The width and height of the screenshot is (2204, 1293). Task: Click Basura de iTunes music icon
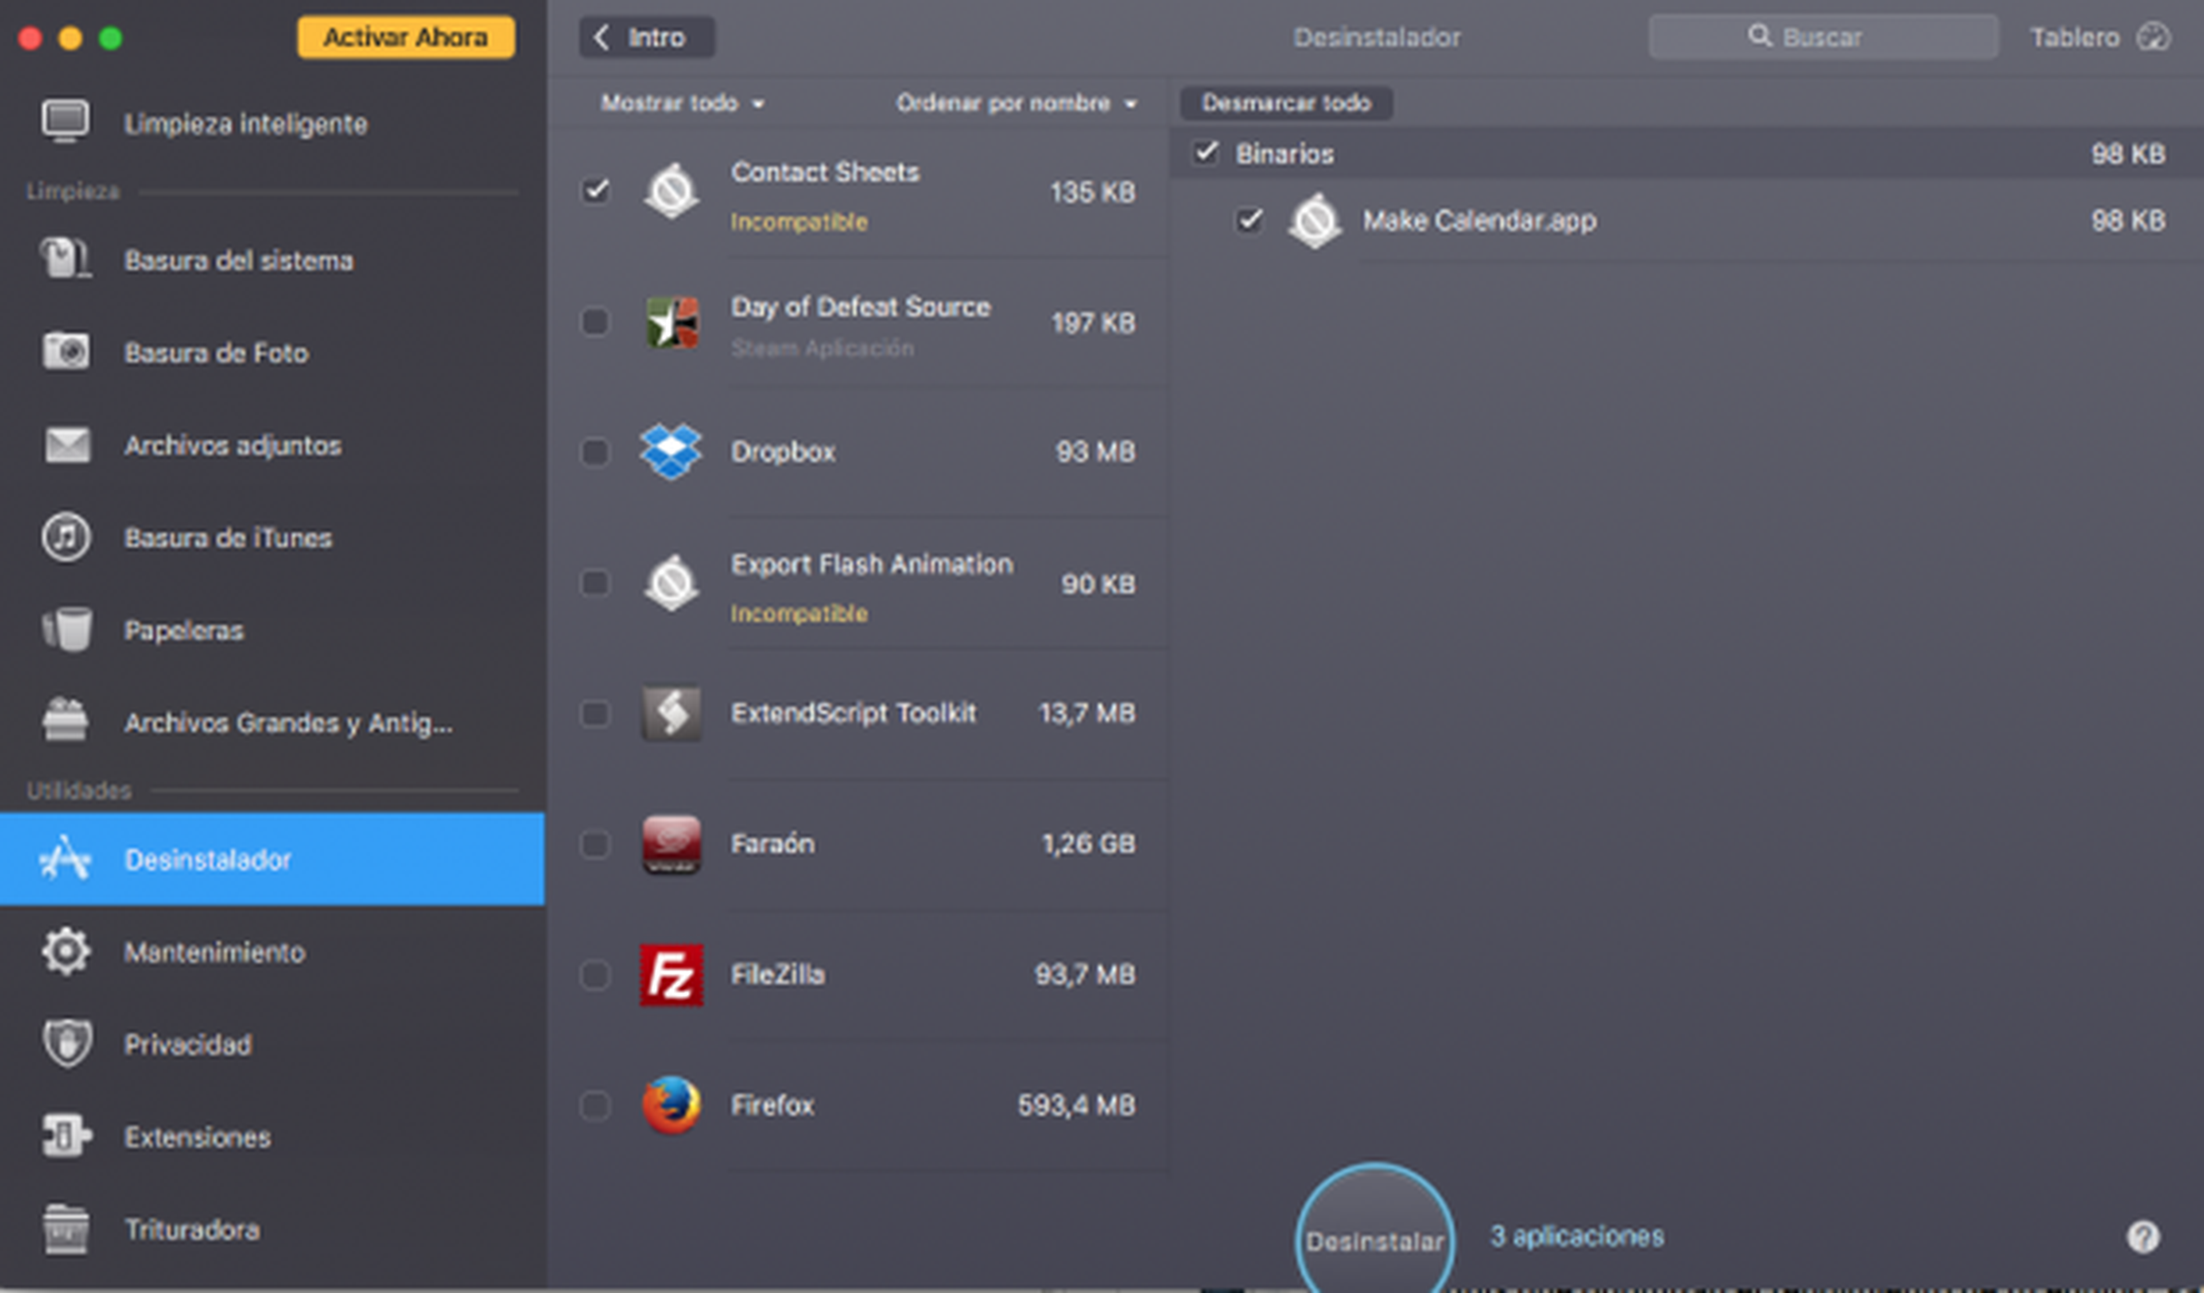65,537
